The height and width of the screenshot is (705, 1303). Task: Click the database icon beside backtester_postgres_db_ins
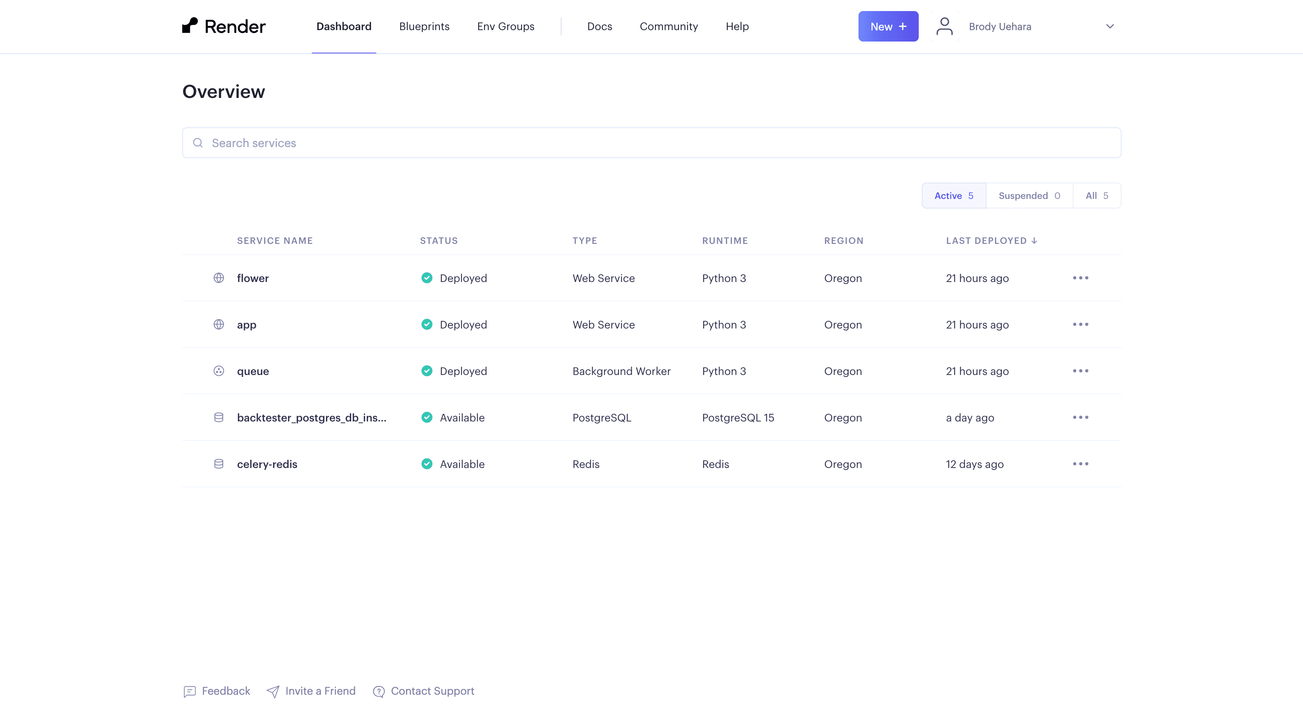[218, 418]
